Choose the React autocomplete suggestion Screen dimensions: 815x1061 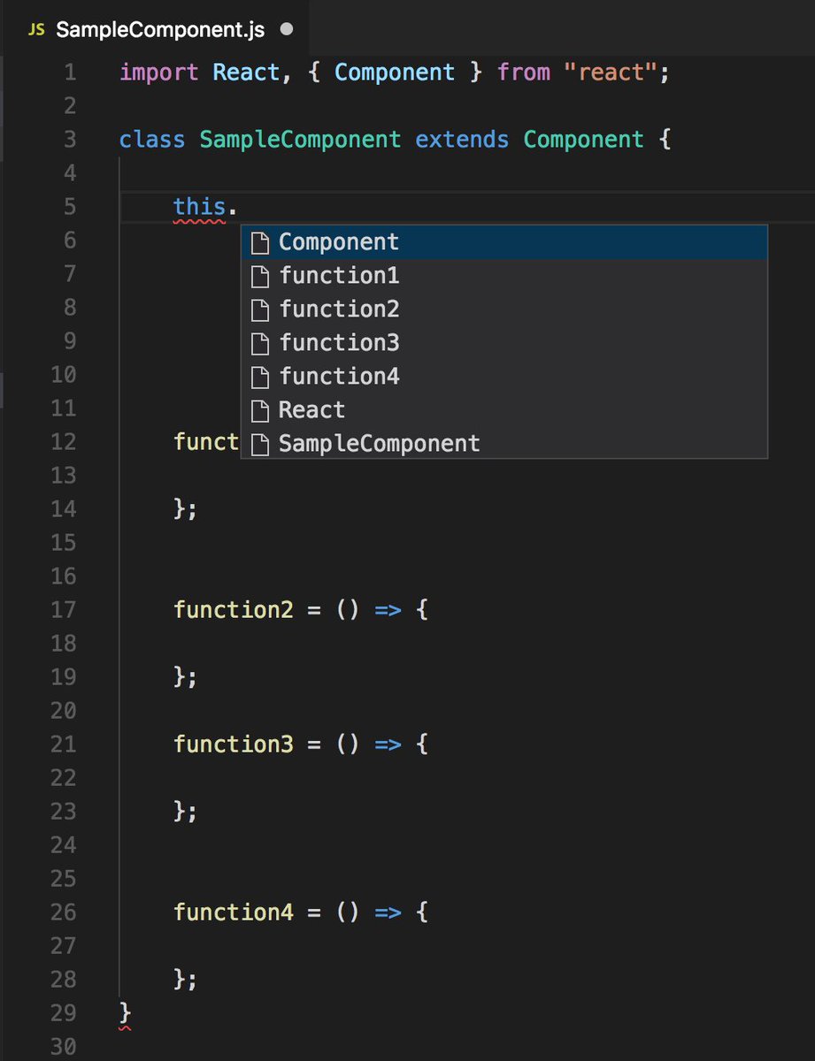(504, 409)
